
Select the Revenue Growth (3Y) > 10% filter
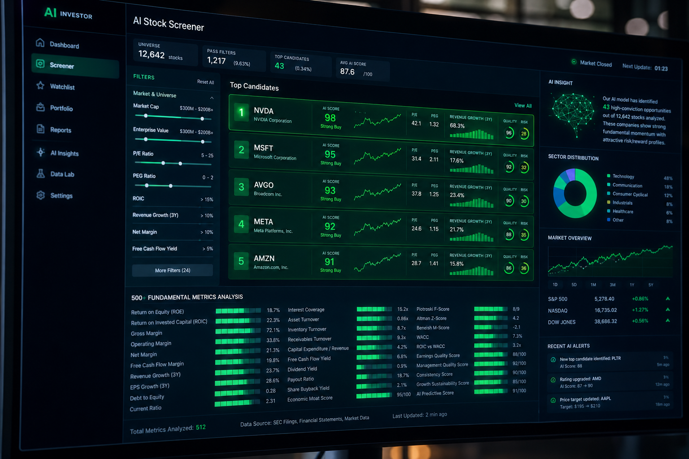tap(173, 215)
